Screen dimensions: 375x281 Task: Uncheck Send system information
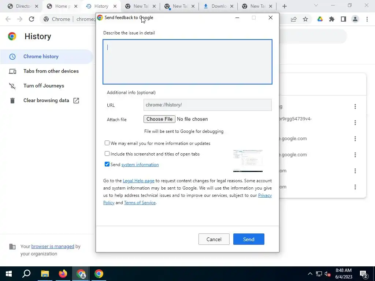coord(107,164)
